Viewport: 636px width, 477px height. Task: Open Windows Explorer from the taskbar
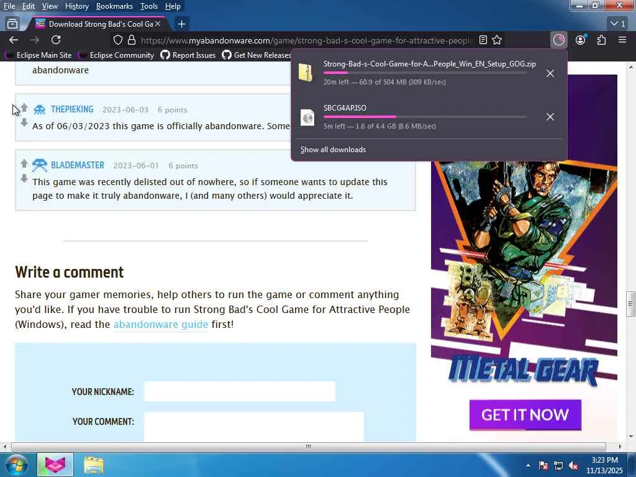coord(94,465)
